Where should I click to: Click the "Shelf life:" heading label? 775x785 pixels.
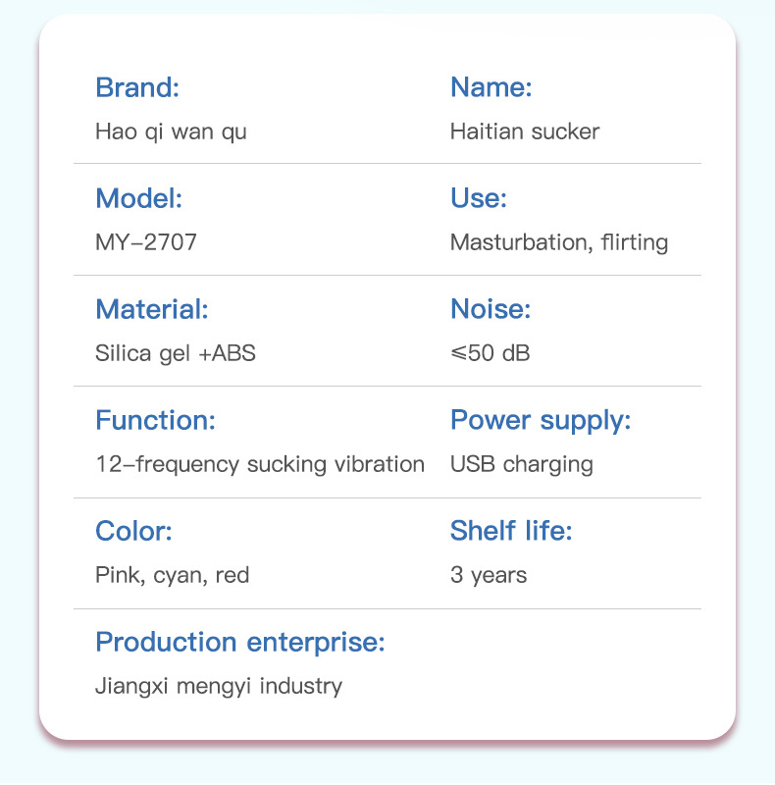(x=510, y=532)
